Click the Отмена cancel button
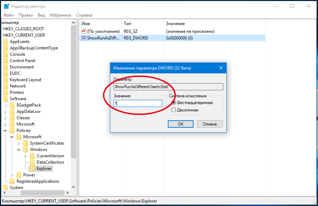This screenshot has height=206, width=318. point(210,124)
